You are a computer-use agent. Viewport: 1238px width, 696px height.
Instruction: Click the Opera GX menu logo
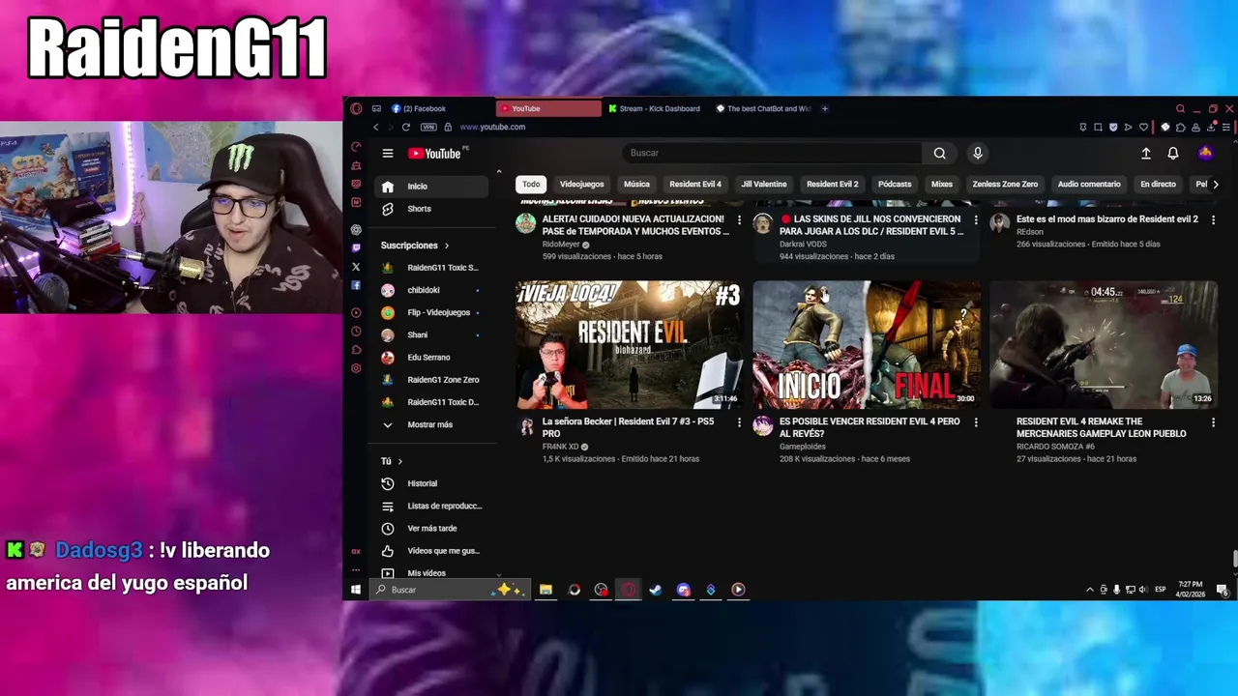point(356,108)
